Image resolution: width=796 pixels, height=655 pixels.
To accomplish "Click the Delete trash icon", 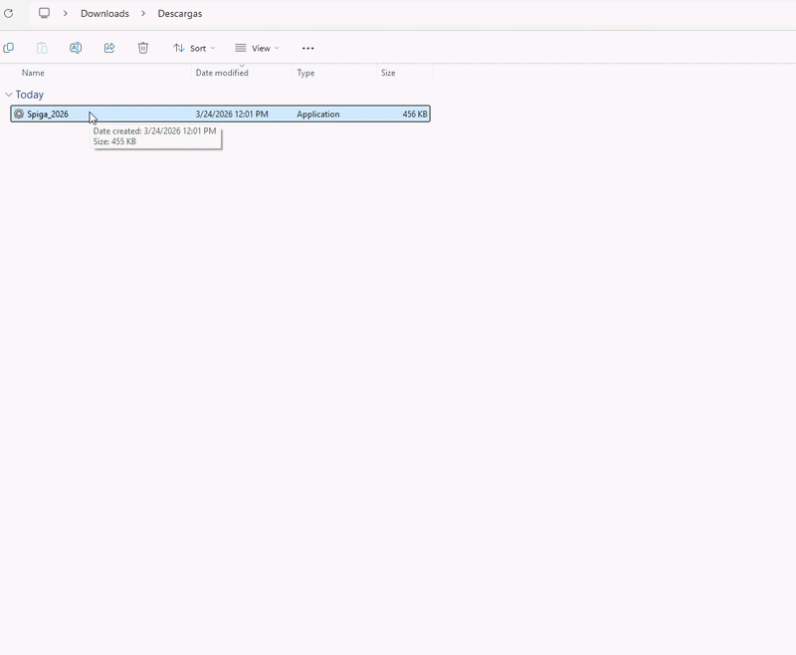I will click(x=143, y=48).
